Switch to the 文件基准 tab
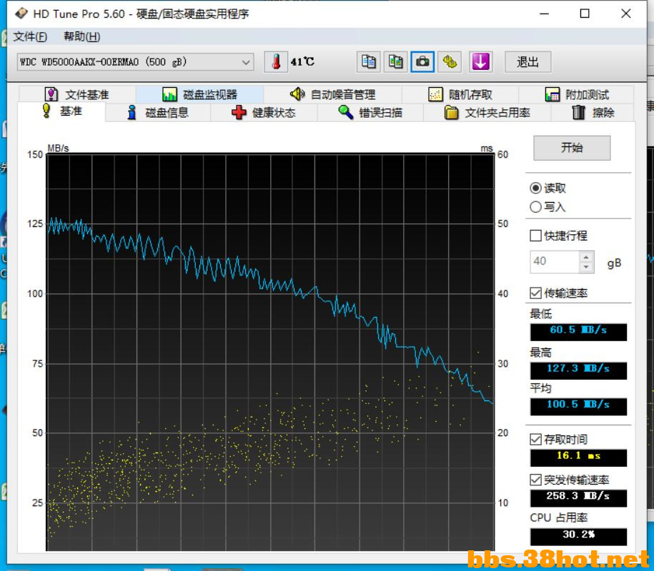This screenshot has width=654, height=571. (x=77, y=94)
